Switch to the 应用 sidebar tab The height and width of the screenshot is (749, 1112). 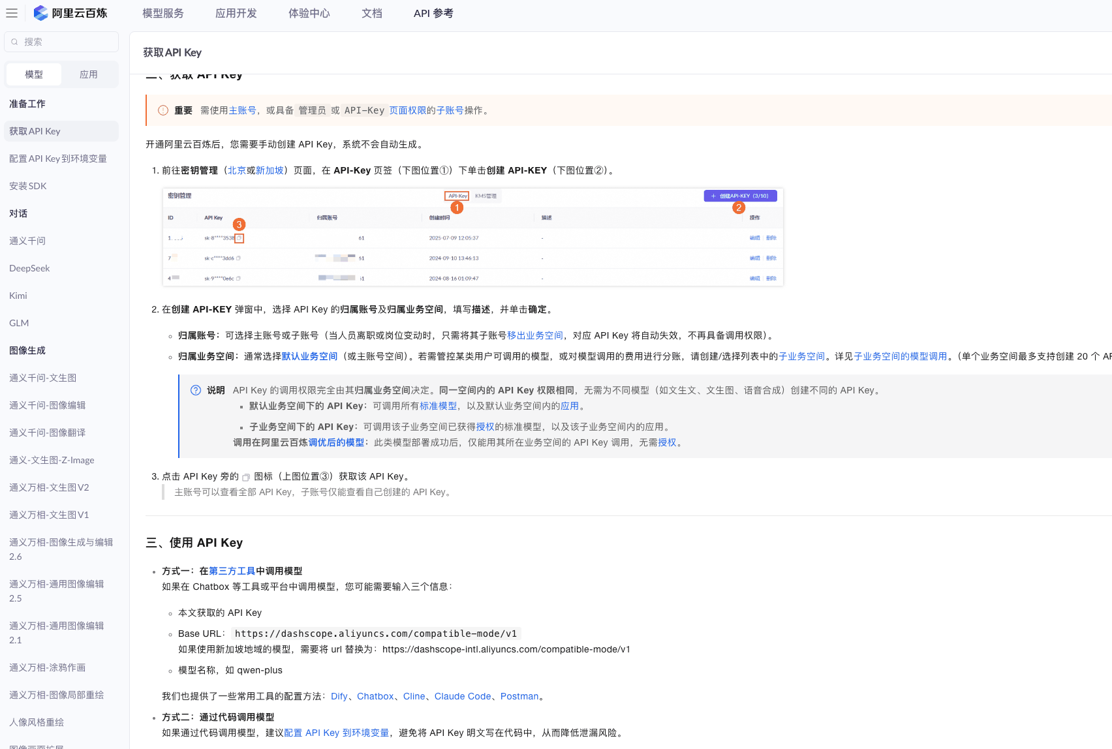click(x=89, y=74)
